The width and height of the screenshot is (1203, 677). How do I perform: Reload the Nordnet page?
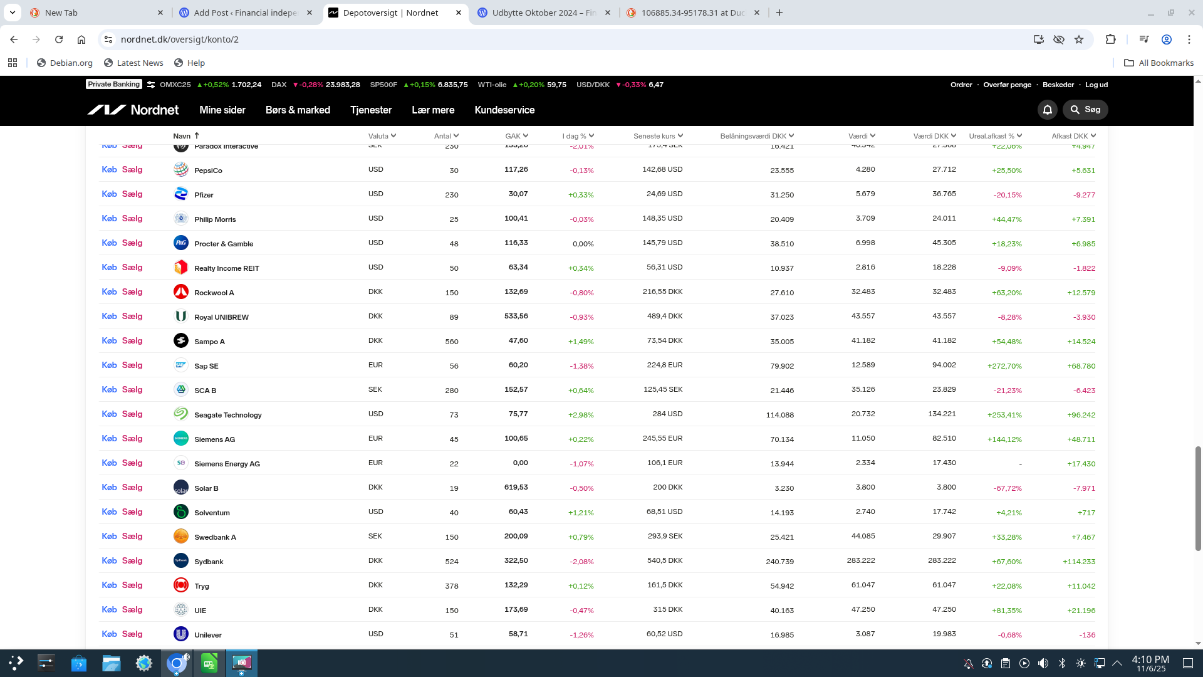click(x=59, y=39)
